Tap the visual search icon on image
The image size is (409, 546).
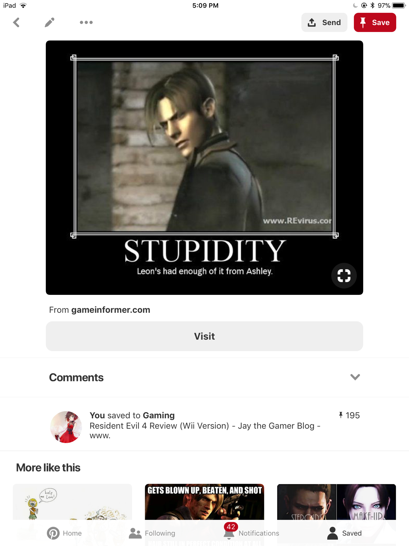(344, 275)
